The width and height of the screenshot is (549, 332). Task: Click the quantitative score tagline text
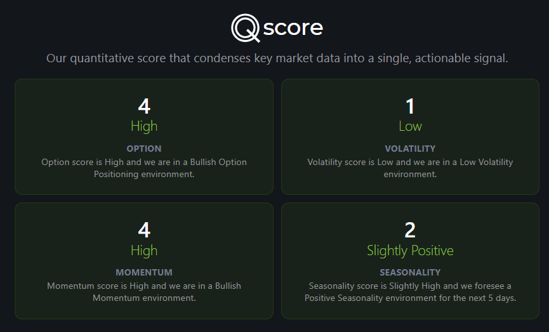pos(277,58)
